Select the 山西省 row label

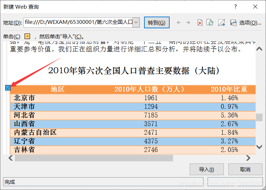pyautogui.click(x=24, y=124)
